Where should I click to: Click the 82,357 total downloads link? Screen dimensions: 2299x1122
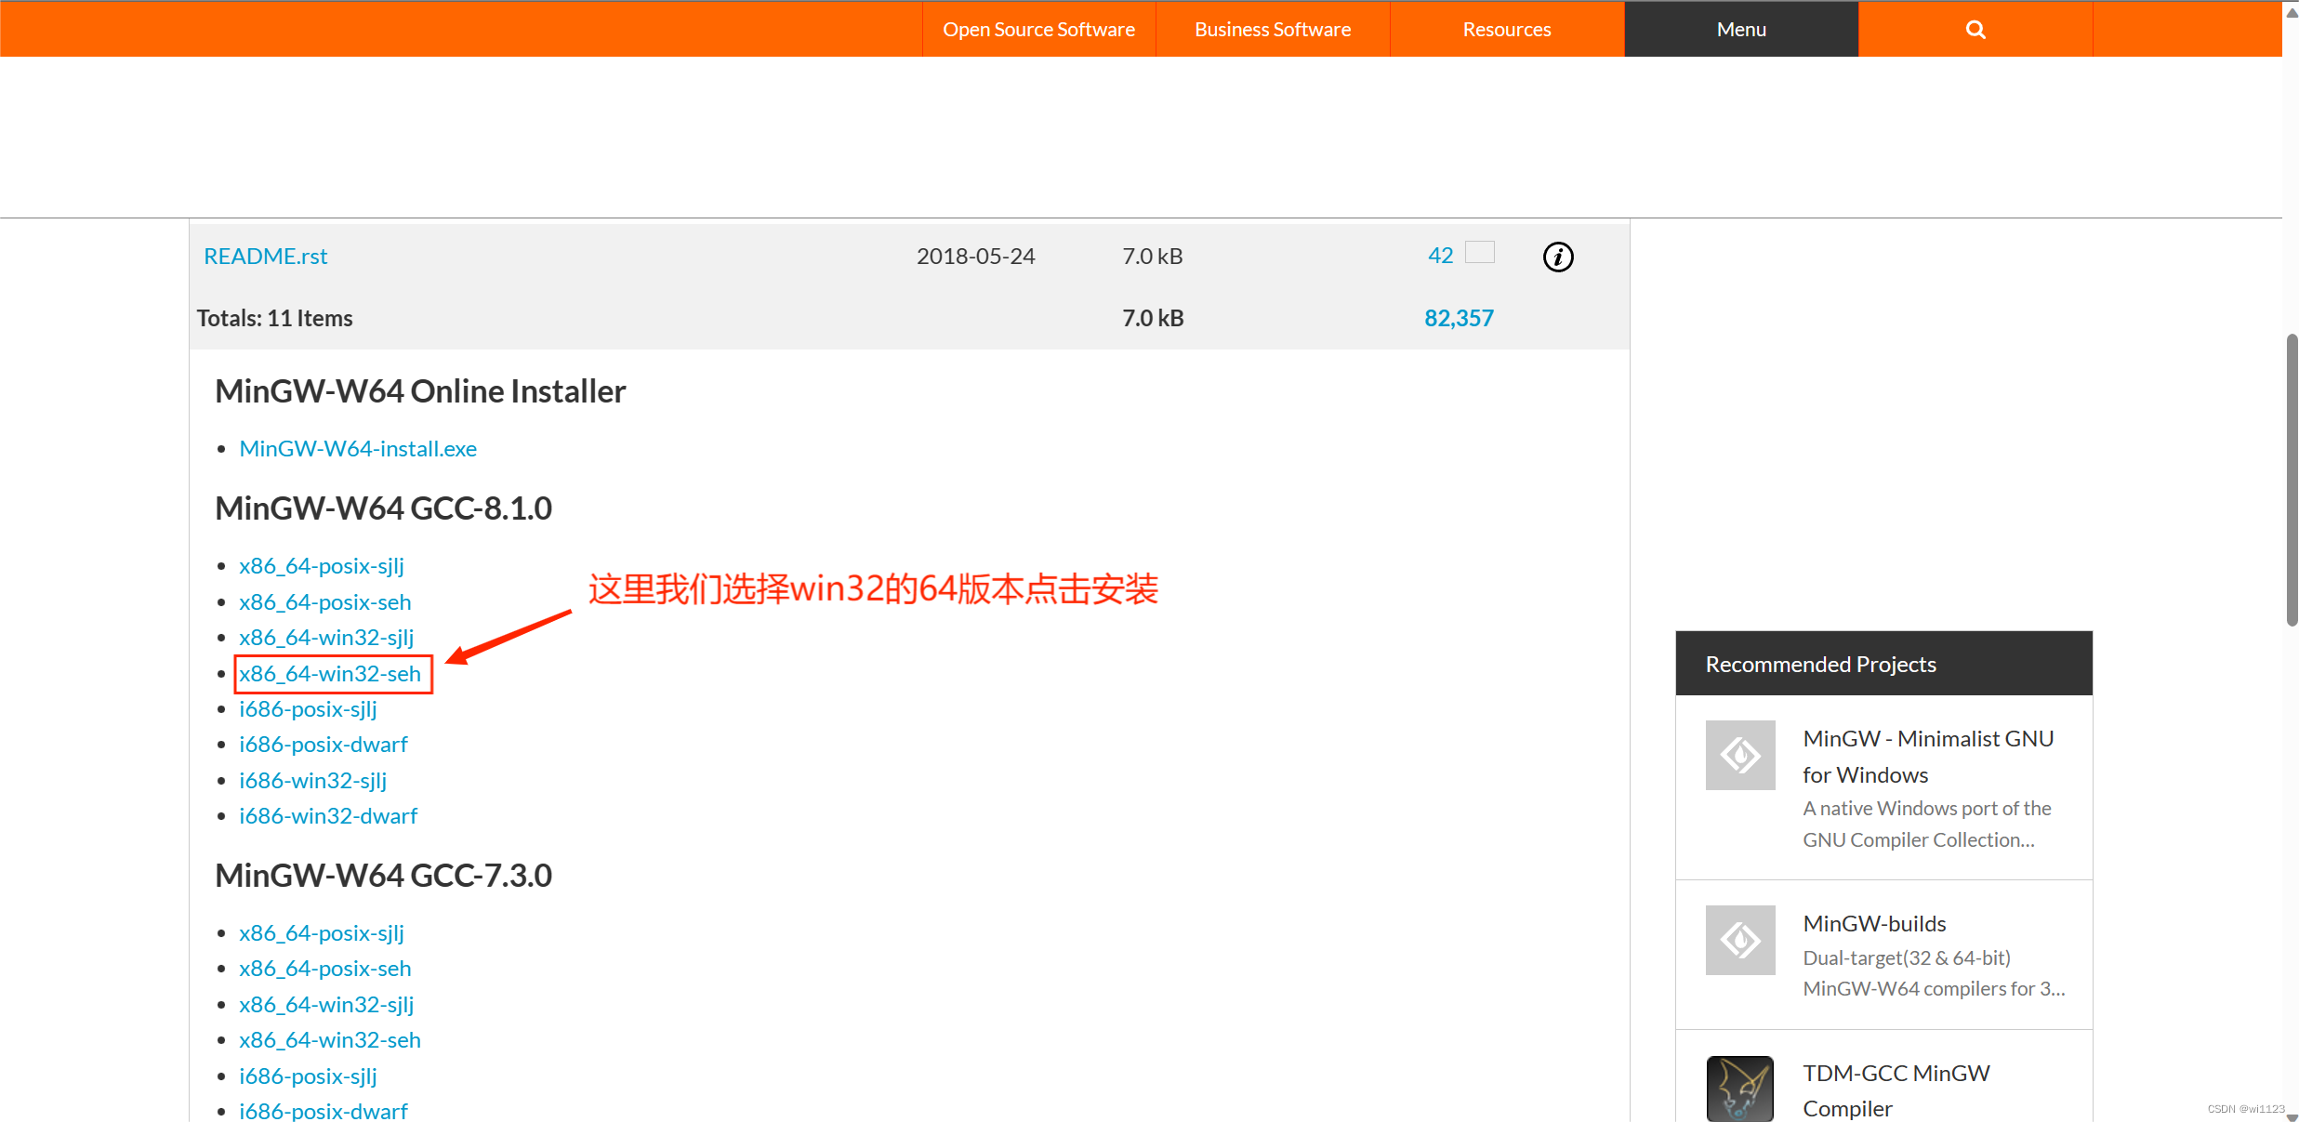coord(1459,319)
